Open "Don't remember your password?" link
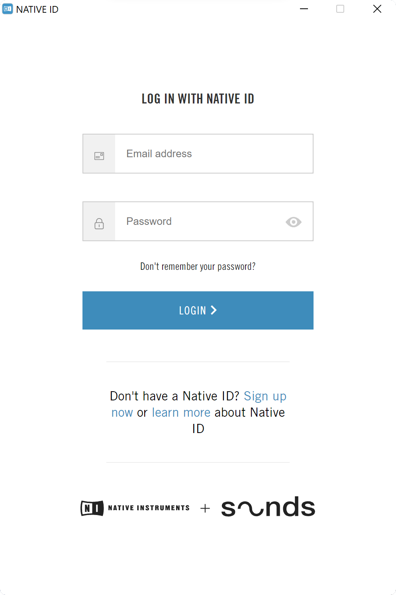 coord(198,266)
